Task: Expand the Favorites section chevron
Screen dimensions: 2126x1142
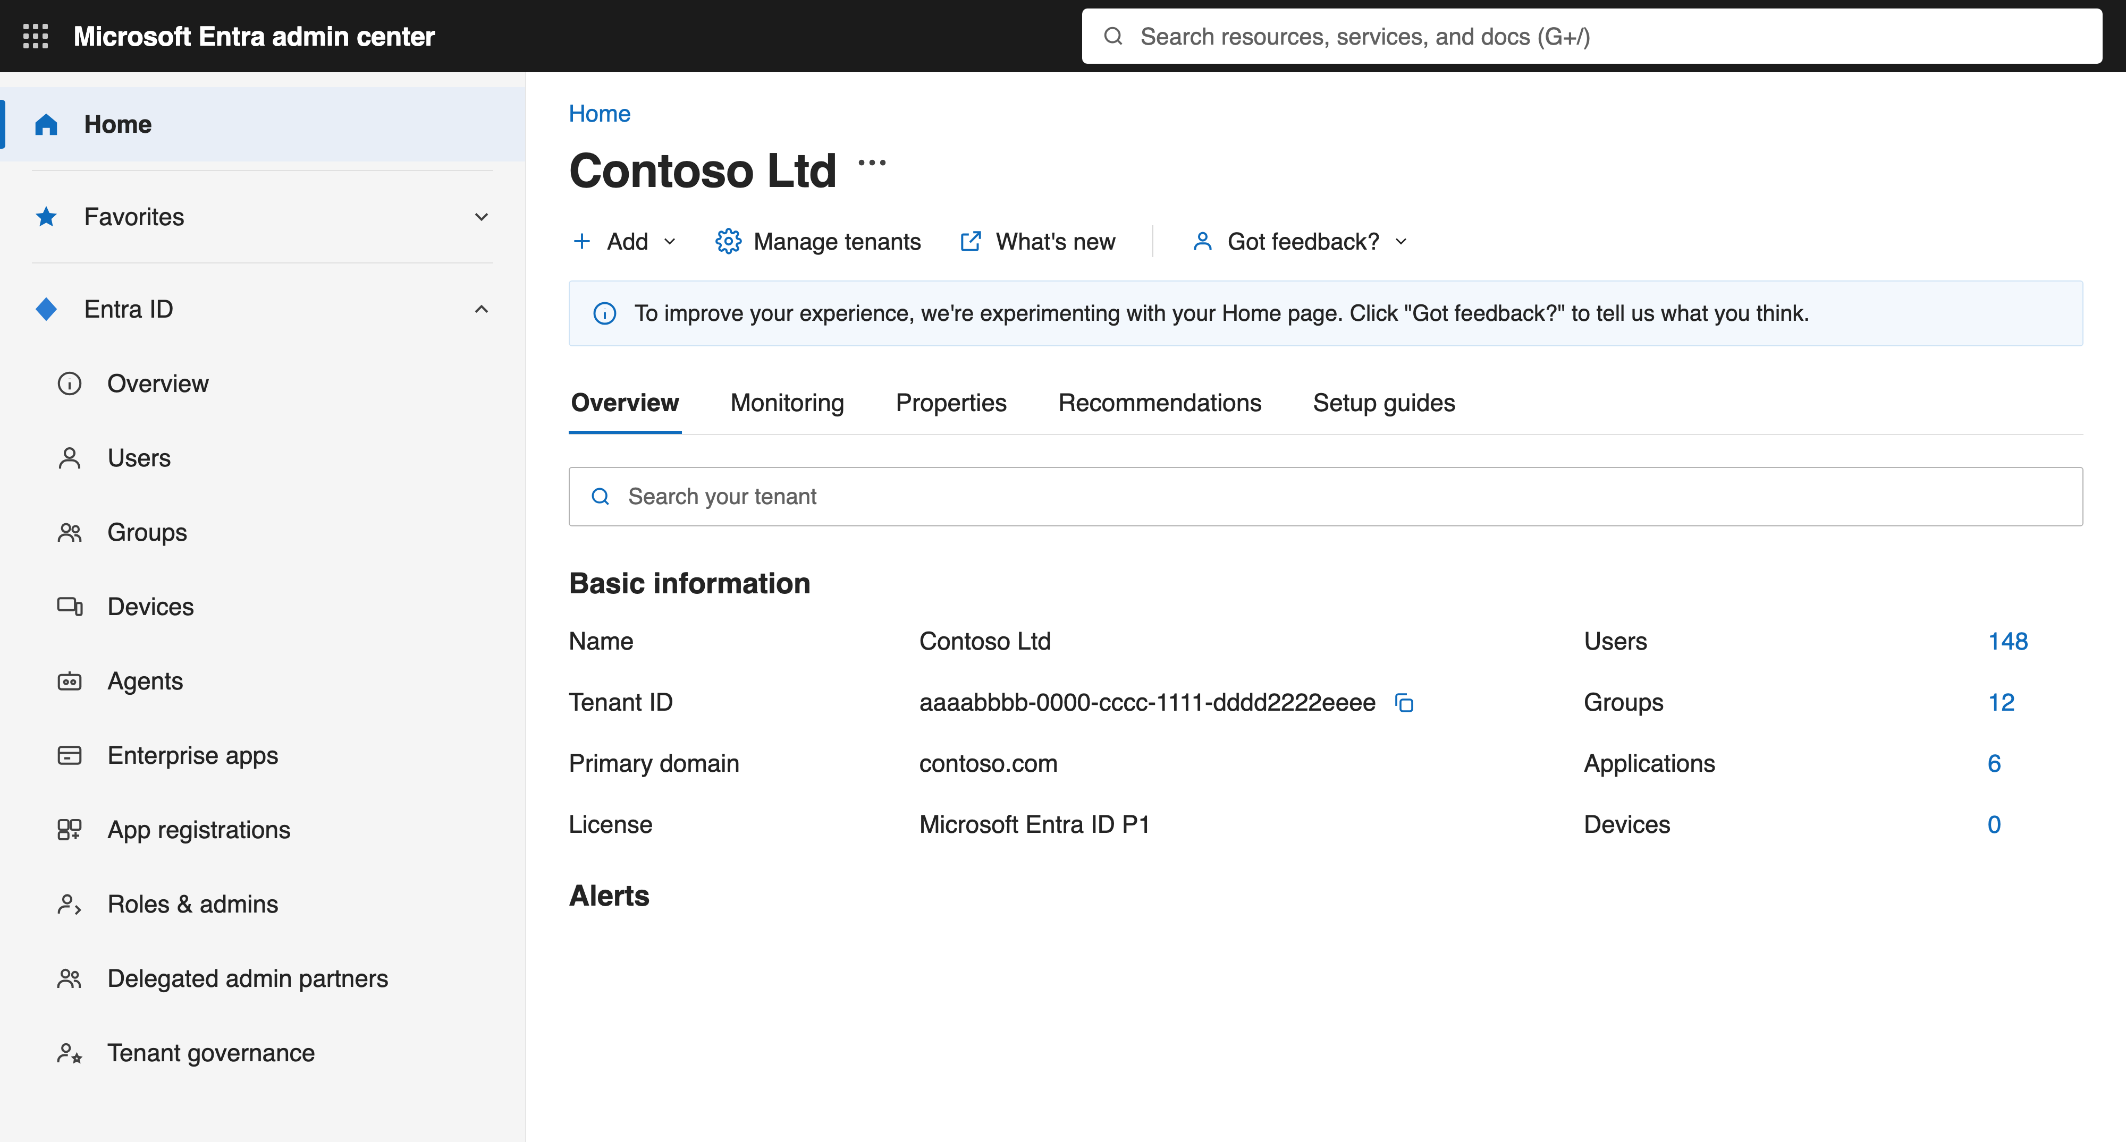Action: coord(481,217)
